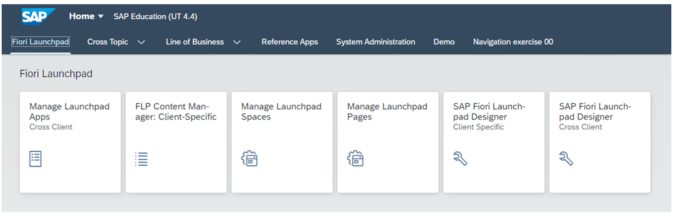
Task: Open the Manage Launchpad Spaces tile title
Action: [281, 111]
